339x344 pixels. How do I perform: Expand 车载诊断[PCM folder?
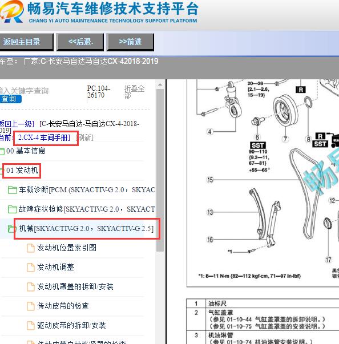[x=87, y=190]
